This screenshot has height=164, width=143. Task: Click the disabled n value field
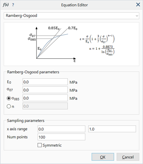(45, 106)
